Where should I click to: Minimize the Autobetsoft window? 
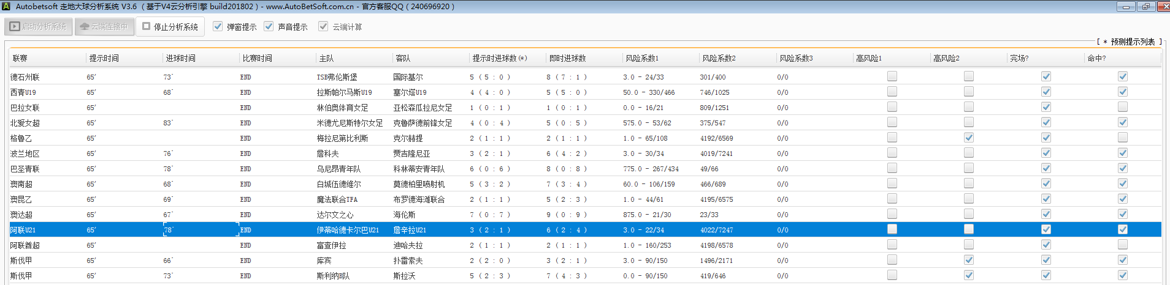1126,6
